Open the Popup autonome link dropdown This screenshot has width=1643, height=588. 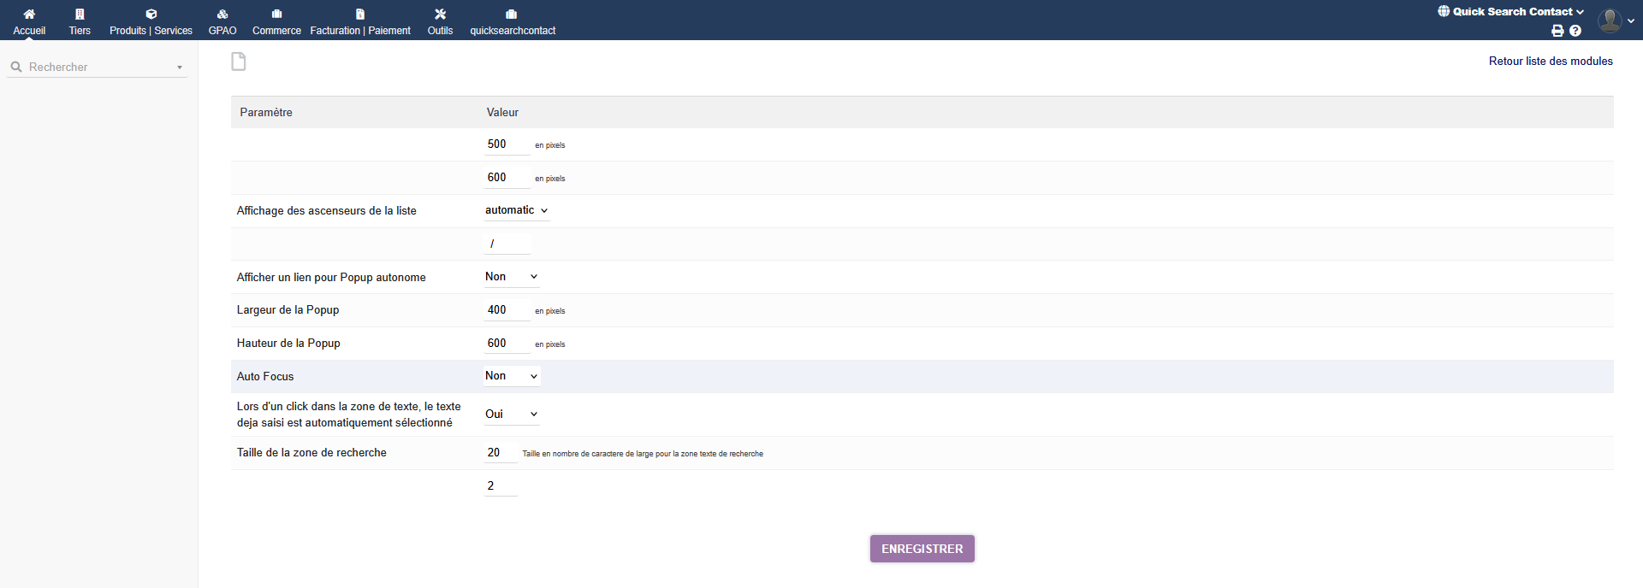point(511,277)
